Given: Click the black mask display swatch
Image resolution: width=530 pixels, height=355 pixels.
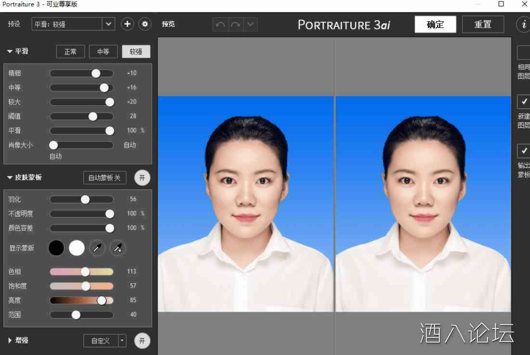Looking at the screenshot, I should click(56, 248).
